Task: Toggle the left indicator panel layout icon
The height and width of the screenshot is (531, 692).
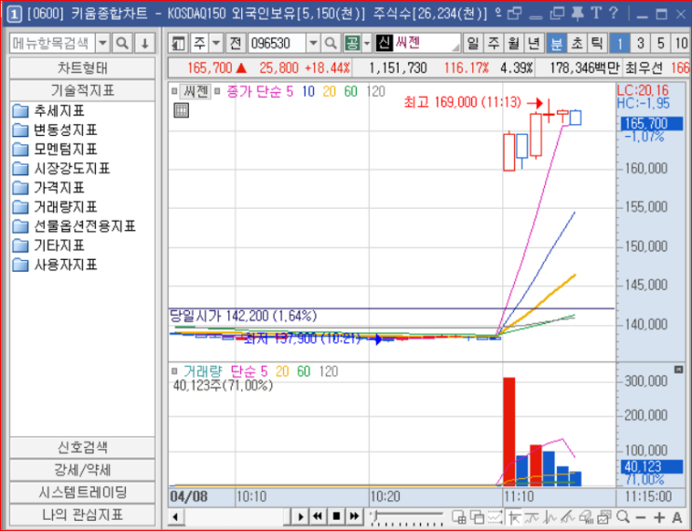Action: pos(178,44)
